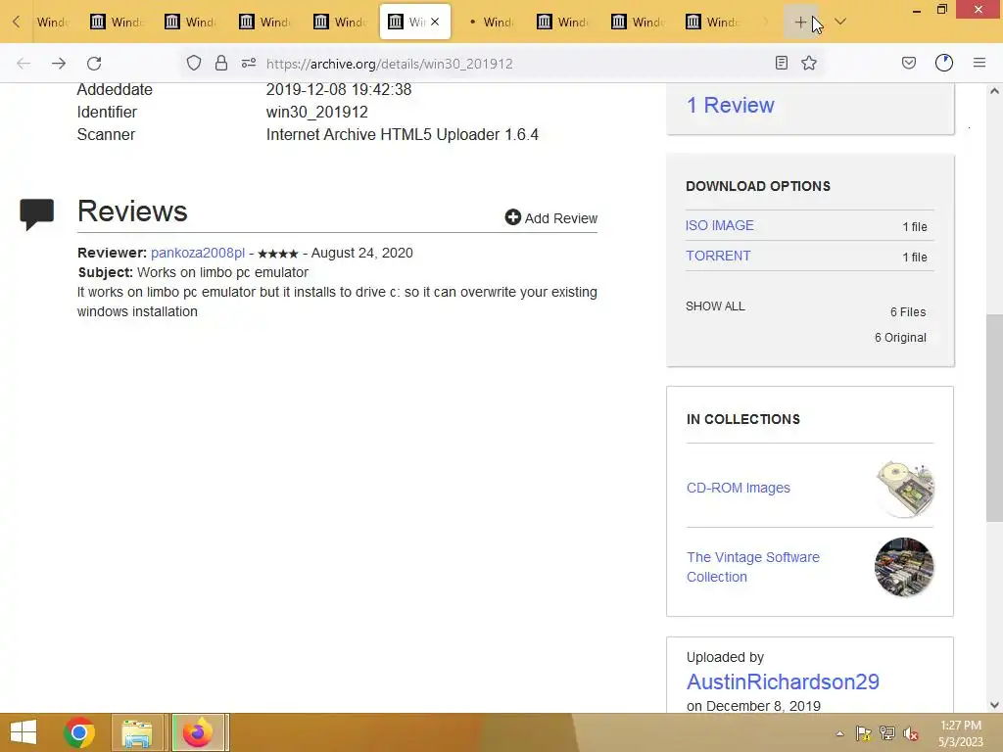Launch Google Chrome from the taskbar
Image resolution: width=1003 pixels, height=752 pixels.
[x=79, y=732]
